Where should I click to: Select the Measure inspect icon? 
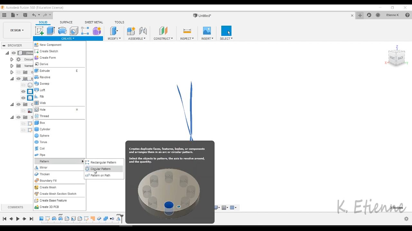pos(187,31)
